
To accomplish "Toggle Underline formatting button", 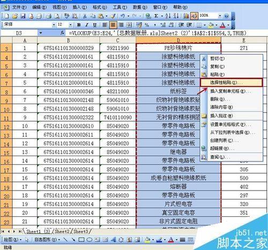I will (x=95, y=25).
